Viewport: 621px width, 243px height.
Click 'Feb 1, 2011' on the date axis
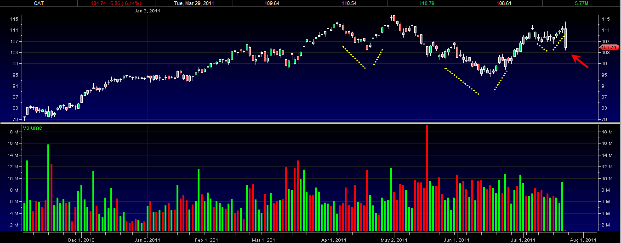click(208, 239)
